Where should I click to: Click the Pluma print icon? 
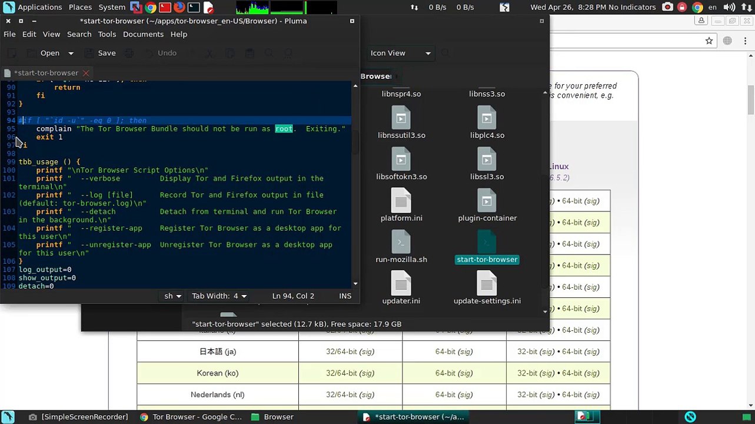[x=129, y=53]
